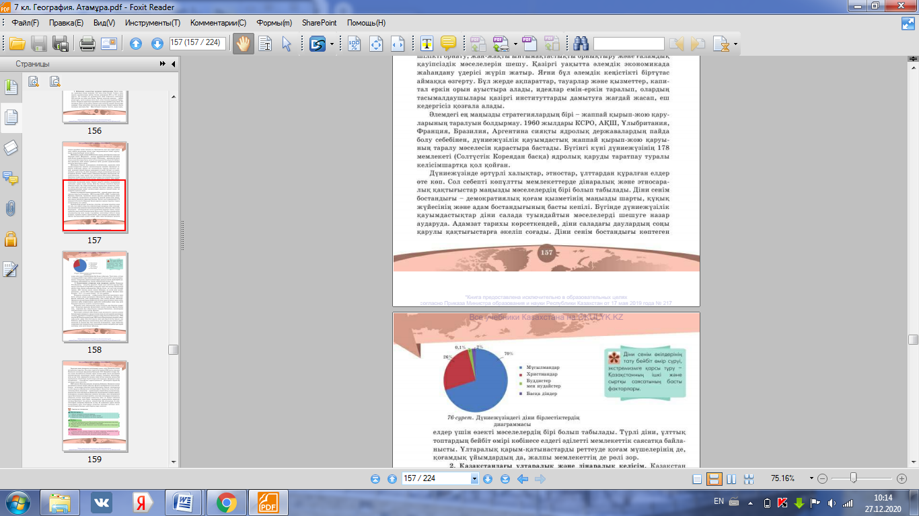Click the binoculars search icon

pyautogui.click(x=581, y=44)
